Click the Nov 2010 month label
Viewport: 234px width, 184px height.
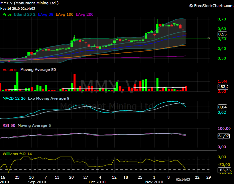tap(154, 182)
